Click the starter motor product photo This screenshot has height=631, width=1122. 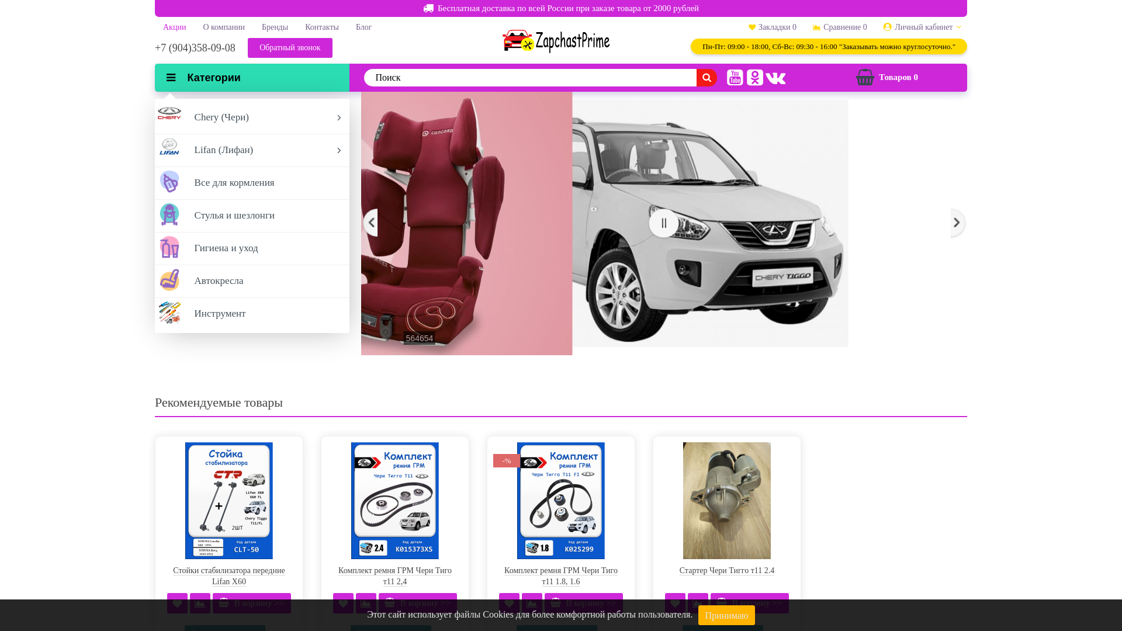[727, 501]
